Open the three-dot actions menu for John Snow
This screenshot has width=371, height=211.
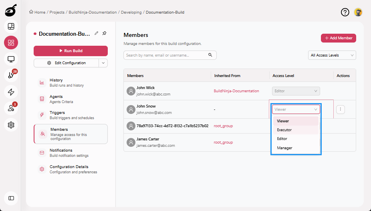[x=341, y=109]
